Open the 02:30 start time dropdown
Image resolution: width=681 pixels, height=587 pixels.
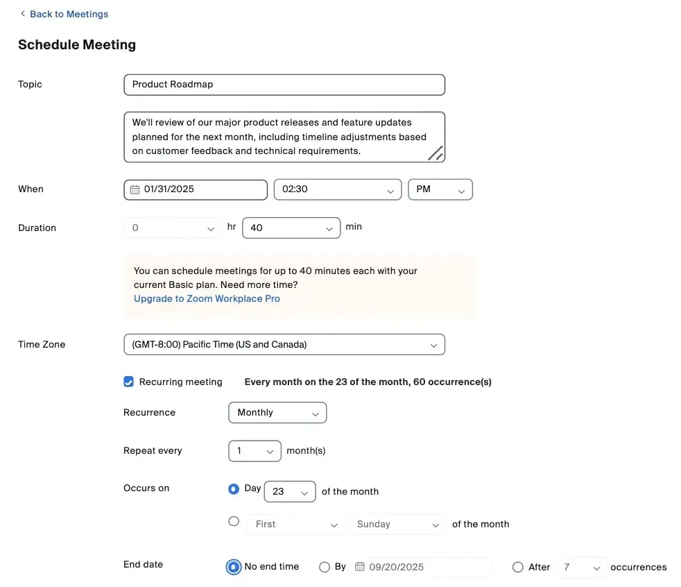[337, 189]
